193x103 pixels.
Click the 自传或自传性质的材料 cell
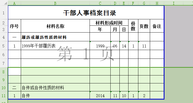click(x=55, y=87)
